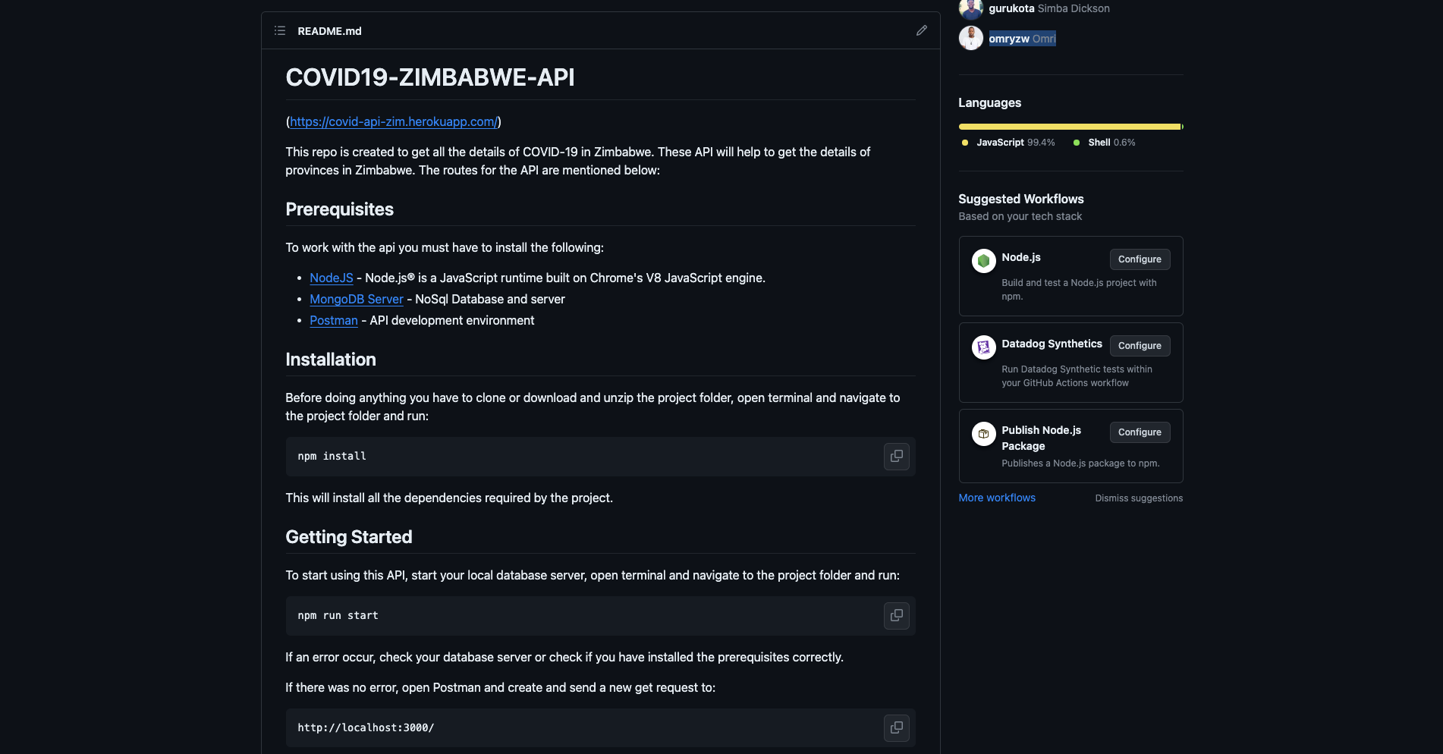Open omryzw contributor avatar

[971, 38]
